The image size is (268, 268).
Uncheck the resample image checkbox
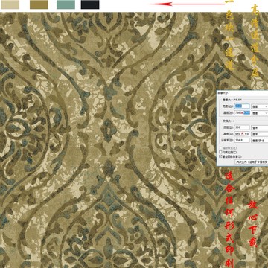click(220, 156)
